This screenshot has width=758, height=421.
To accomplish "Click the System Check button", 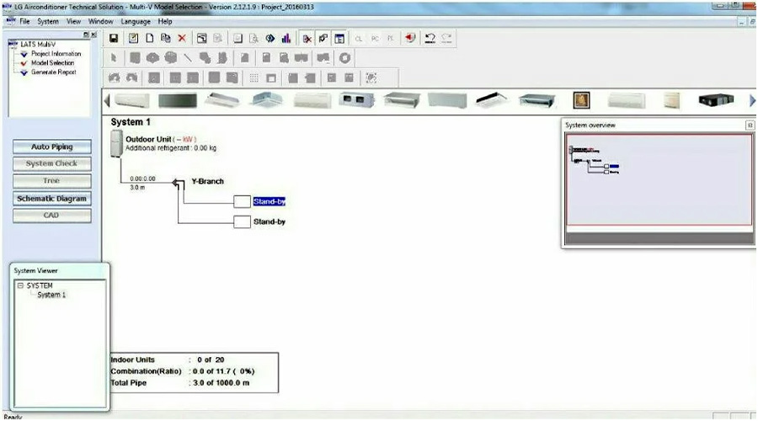I will (51, 164).
